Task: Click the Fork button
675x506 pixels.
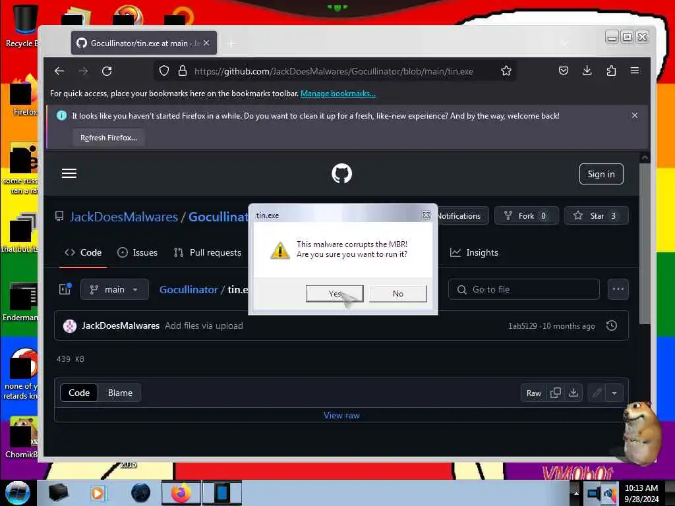Action: point(527,215)
